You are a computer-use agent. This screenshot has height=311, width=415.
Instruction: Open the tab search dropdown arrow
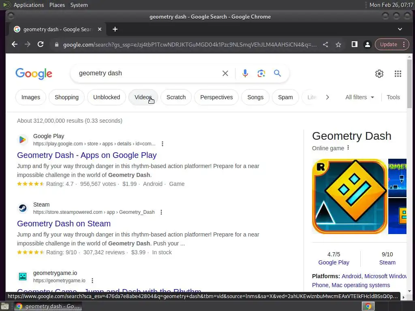400,29
